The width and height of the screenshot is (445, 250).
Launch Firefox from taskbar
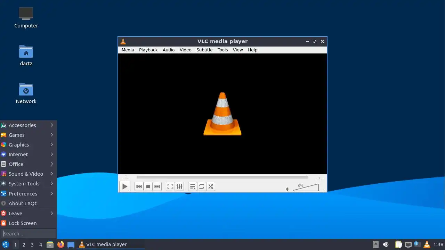[60, 244]
